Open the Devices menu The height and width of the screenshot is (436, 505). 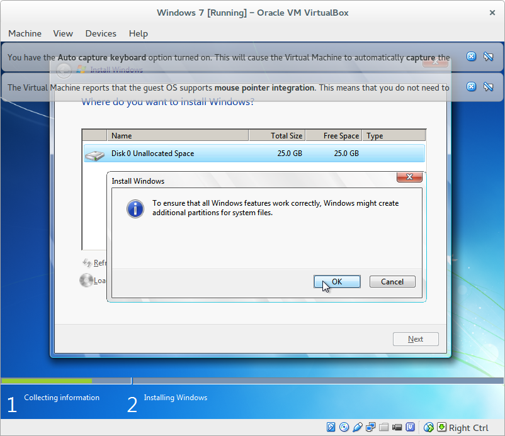point(101,33)
